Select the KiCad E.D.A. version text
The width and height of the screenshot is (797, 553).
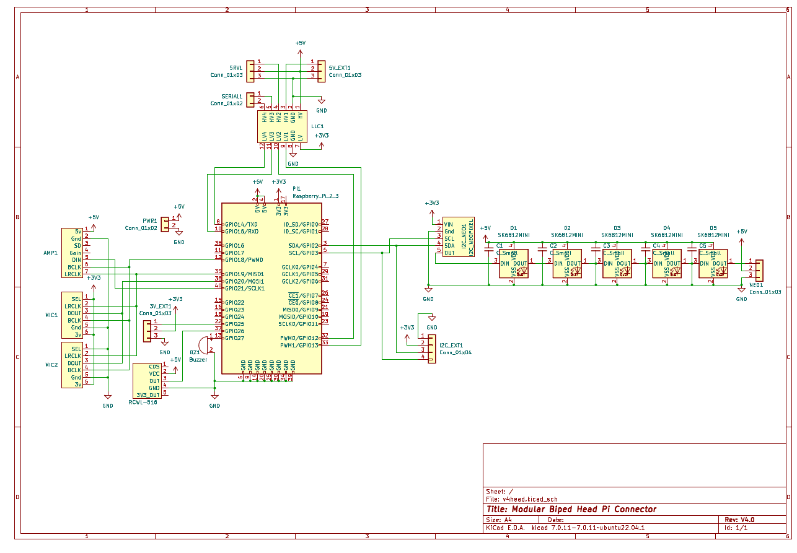566,528
